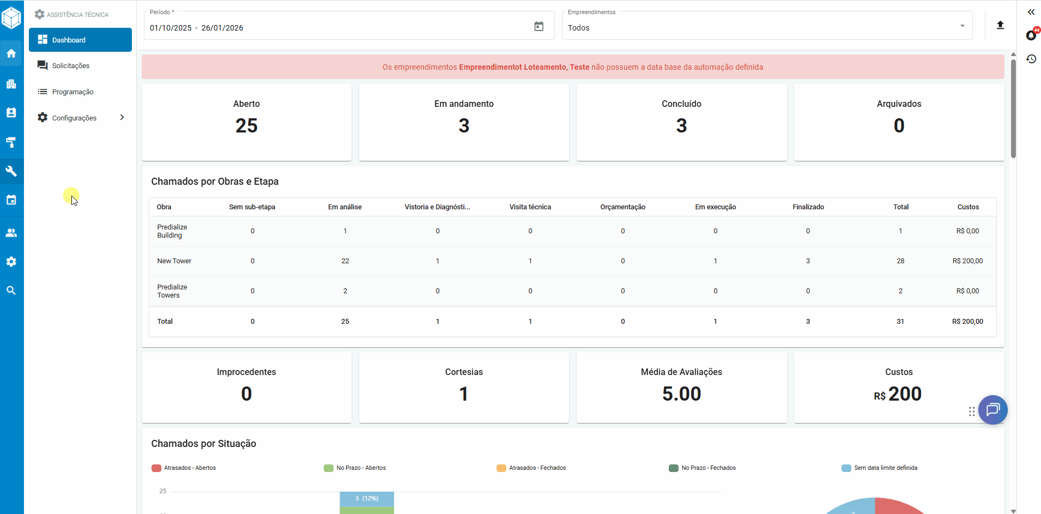The image size is (1041, 514).
Task: Open the Programação menu item
Action: tap(72, 92)
